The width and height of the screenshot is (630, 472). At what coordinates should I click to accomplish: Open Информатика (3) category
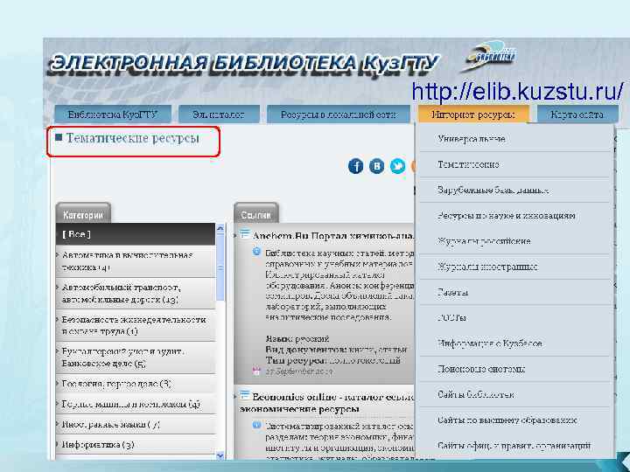[x=136, y=445]
